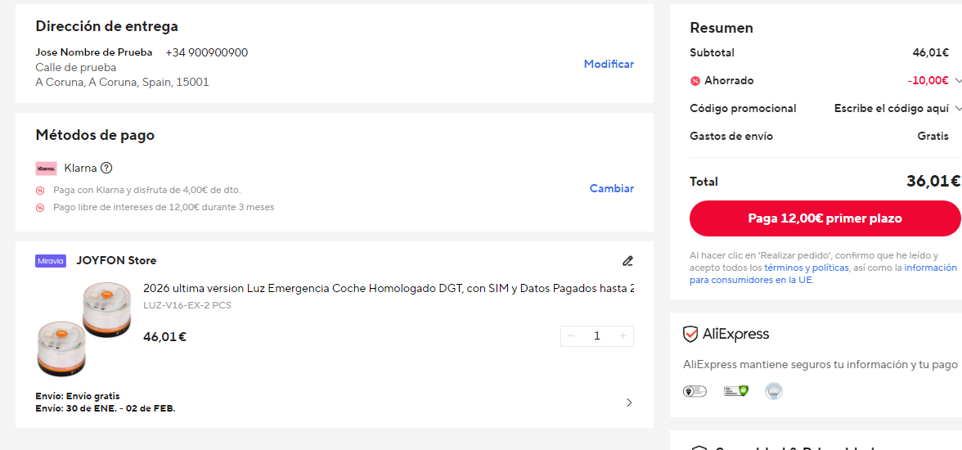Screen dimensions: 962x450
Task: Click the first security certification badge
Action: pyautogui.click(x=695, y=391)
